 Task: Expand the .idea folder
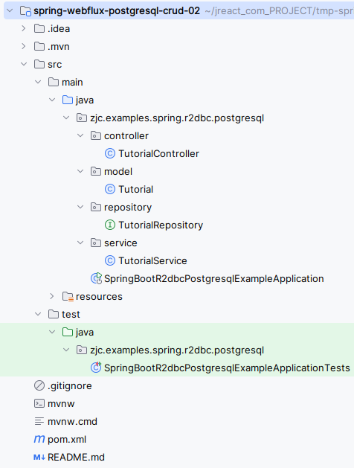(x=24, y=29)
